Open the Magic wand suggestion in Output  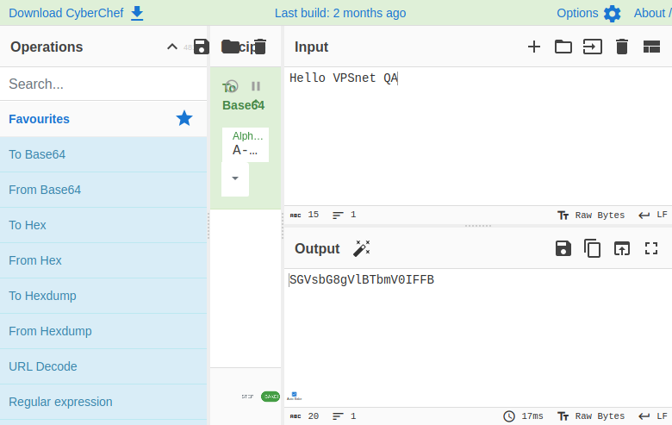[x=361, y=248]
